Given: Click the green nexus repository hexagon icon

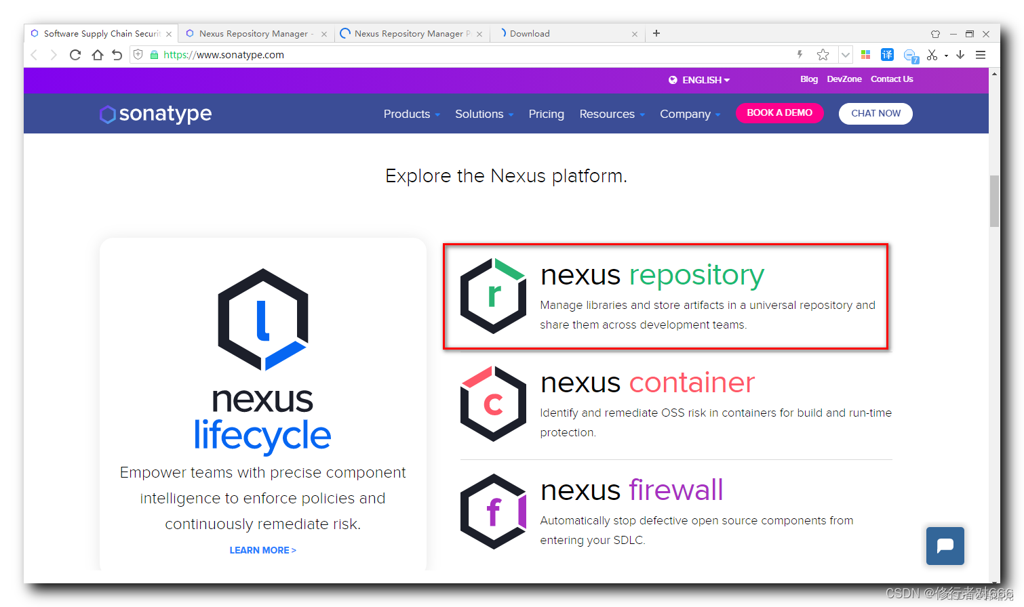Looking at the screenshot, I should (x=493, y=295).
